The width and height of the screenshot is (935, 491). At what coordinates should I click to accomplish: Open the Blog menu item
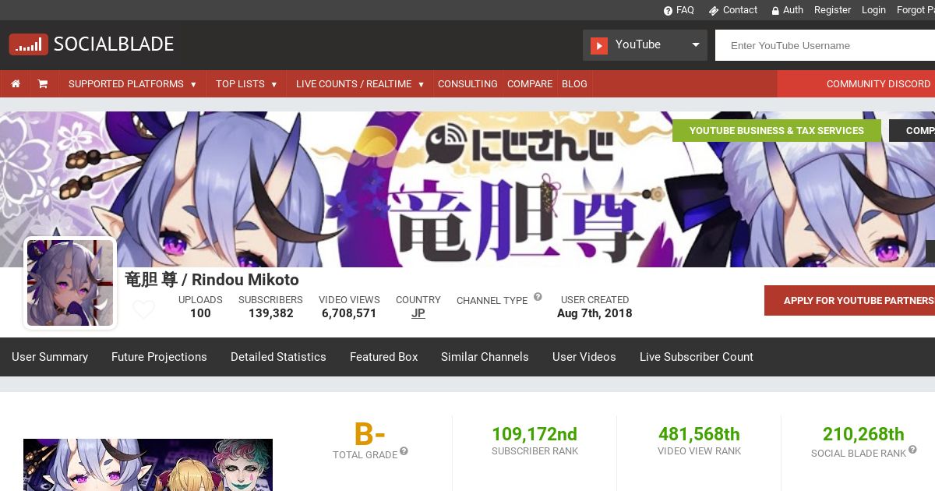click(x=574, y=83)
